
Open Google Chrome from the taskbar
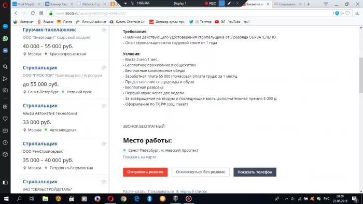tap(123, 199)
